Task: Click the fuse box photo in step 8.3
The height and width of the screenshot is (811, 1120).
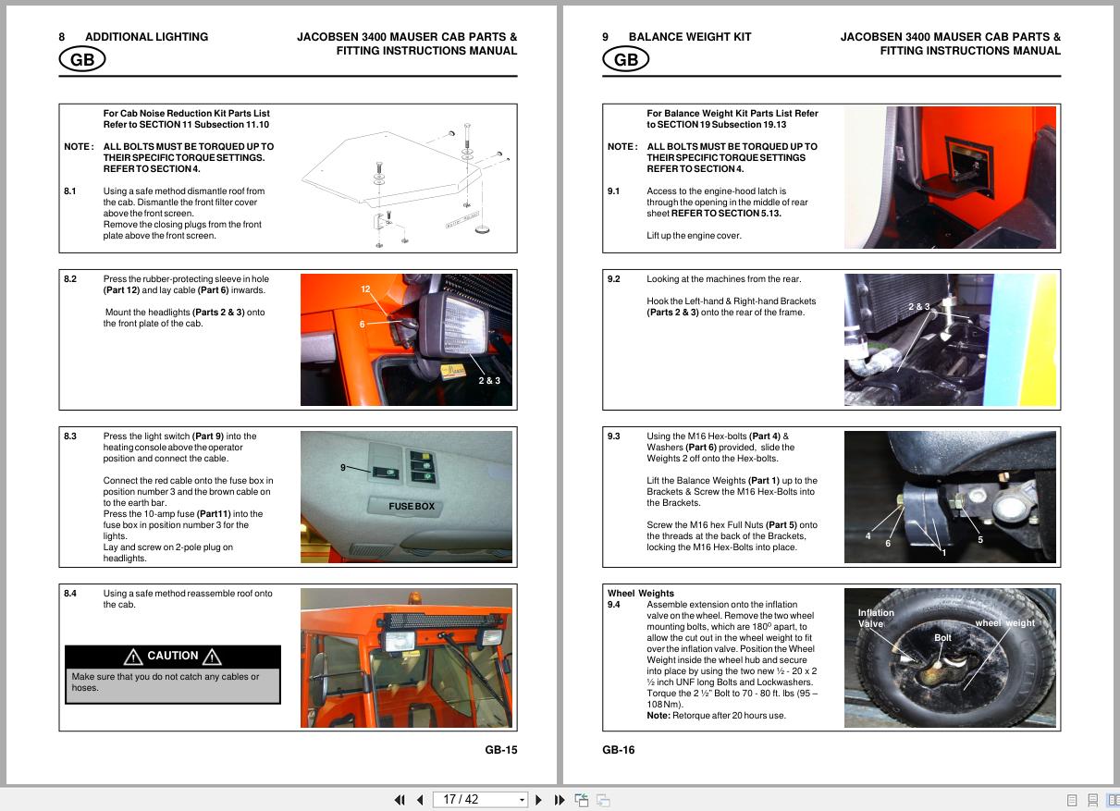Action: click(406, 497)
